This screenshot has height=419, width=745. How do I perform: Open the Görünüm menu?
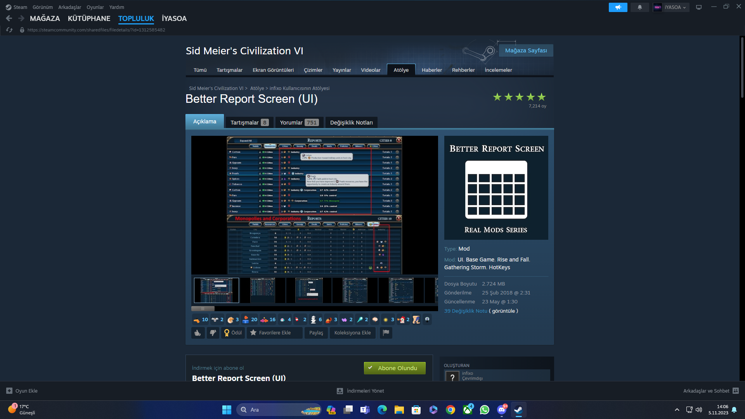43,7
